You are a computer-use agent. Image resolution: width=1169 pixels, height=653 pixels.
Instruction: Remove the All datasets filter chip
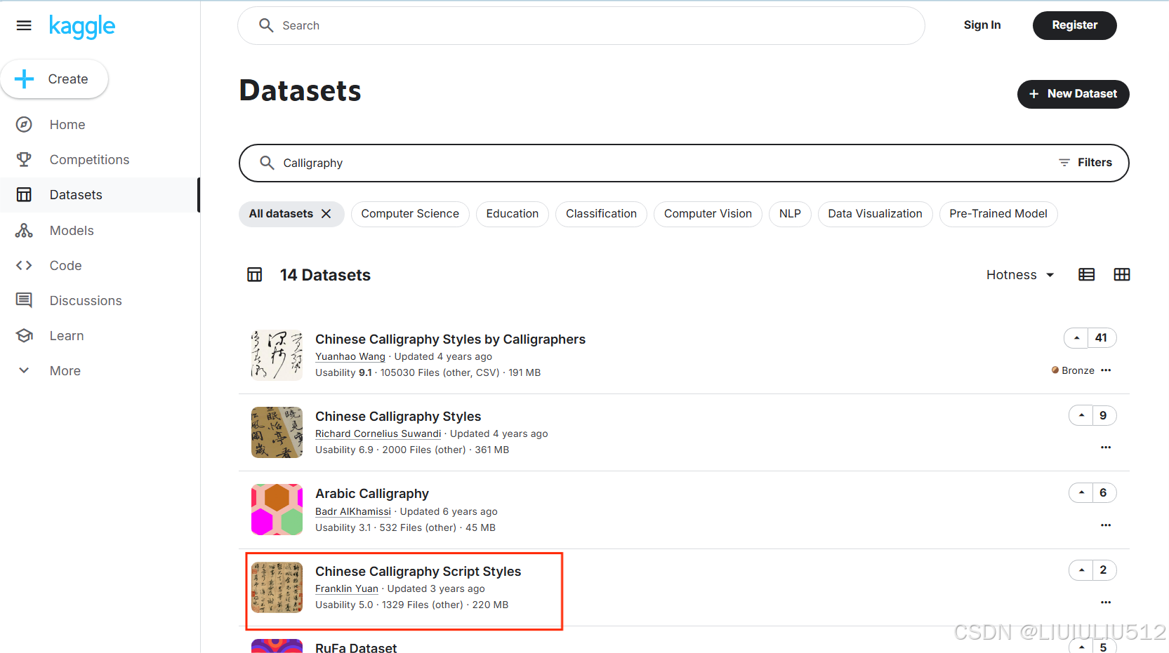point(326,214)
